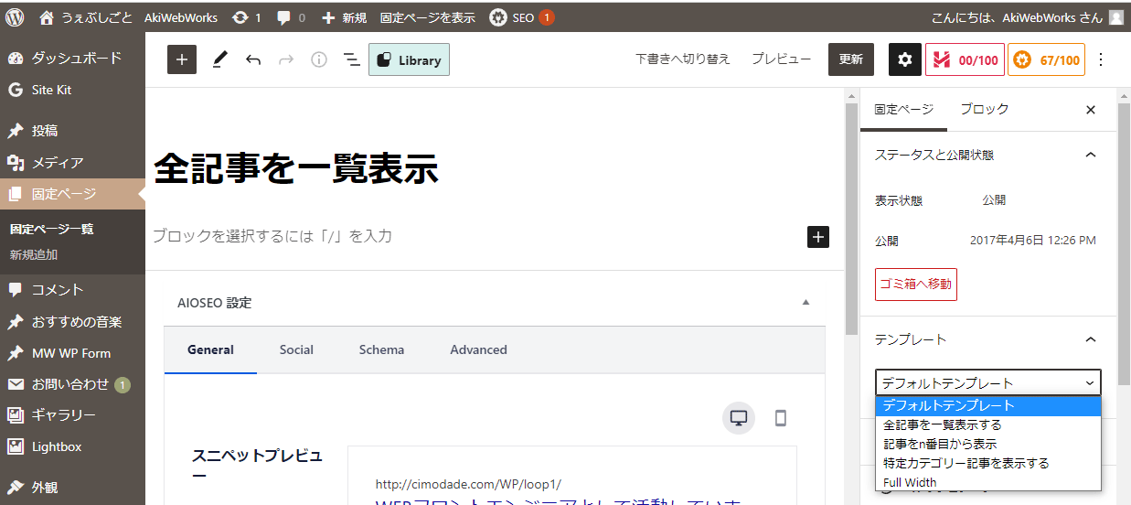Select the pencil Tools icon
1131x505 pixels.
(x=219, y=59)
